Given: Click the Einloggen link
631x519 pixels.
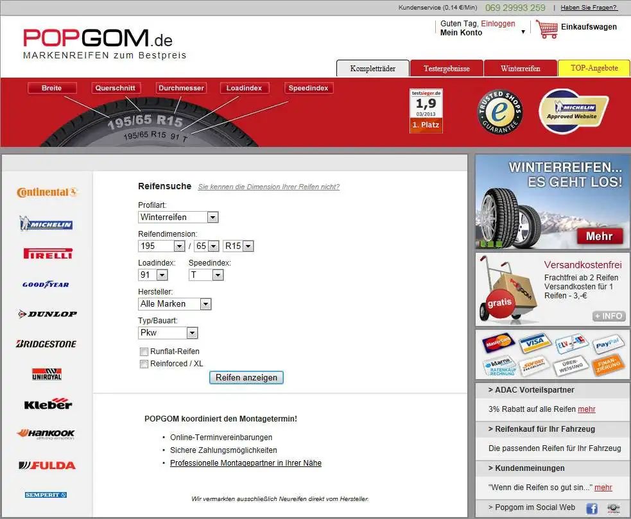Looking at the screenshot, I should point(497,24).
